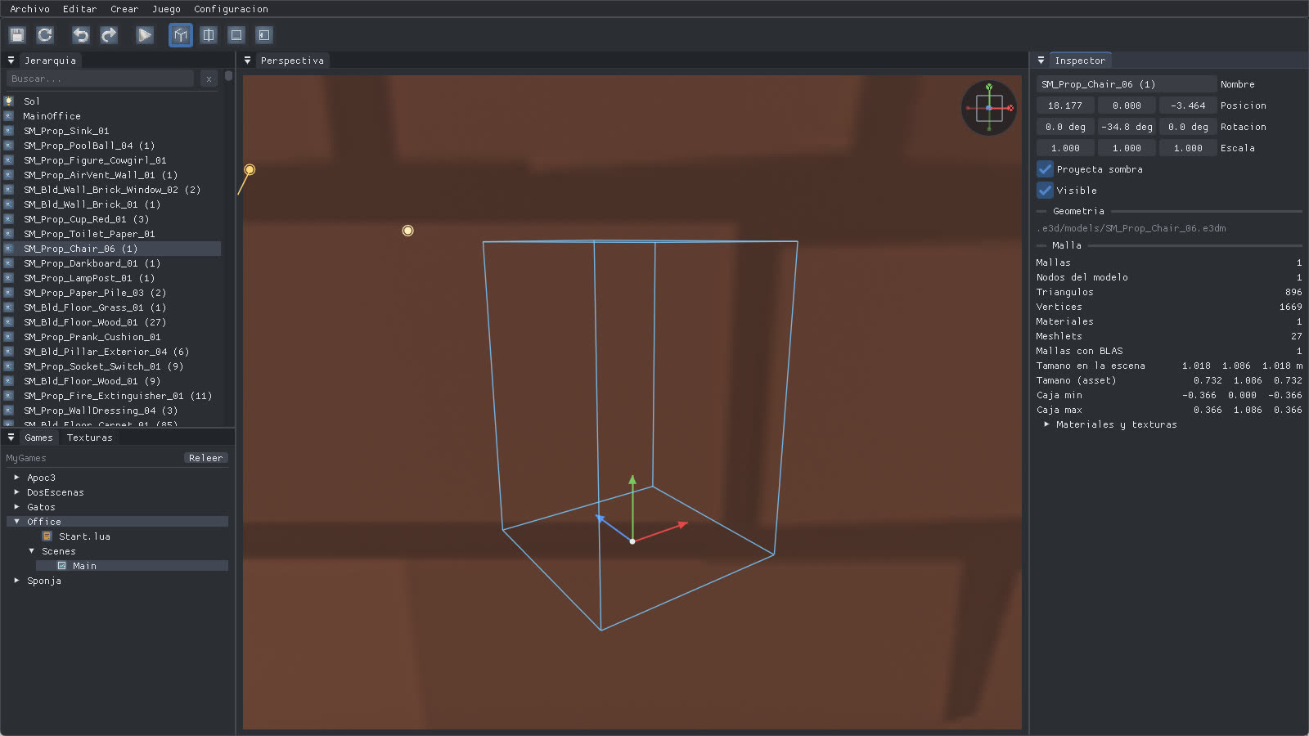Expand the Sponja project folder
This screenshot has height=736, width=1309.
[x=16, y=581]
